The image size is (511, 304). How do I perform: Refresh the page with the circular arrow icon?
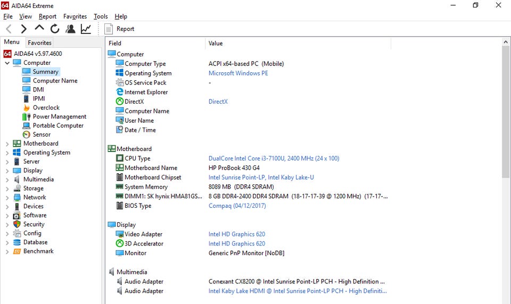pyautogui.click(x=55, y=29)
